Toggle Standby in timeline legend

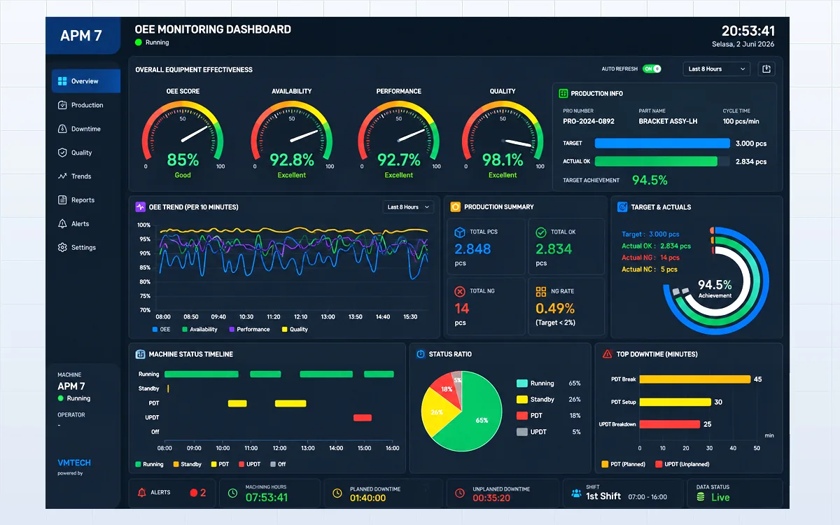(x=187, y=464)
